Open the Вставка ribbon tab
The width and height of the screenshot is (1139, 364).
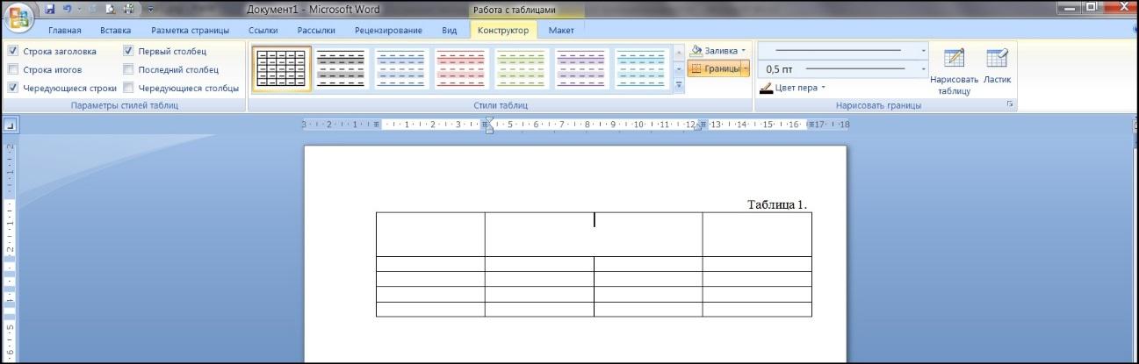point(115,30)
